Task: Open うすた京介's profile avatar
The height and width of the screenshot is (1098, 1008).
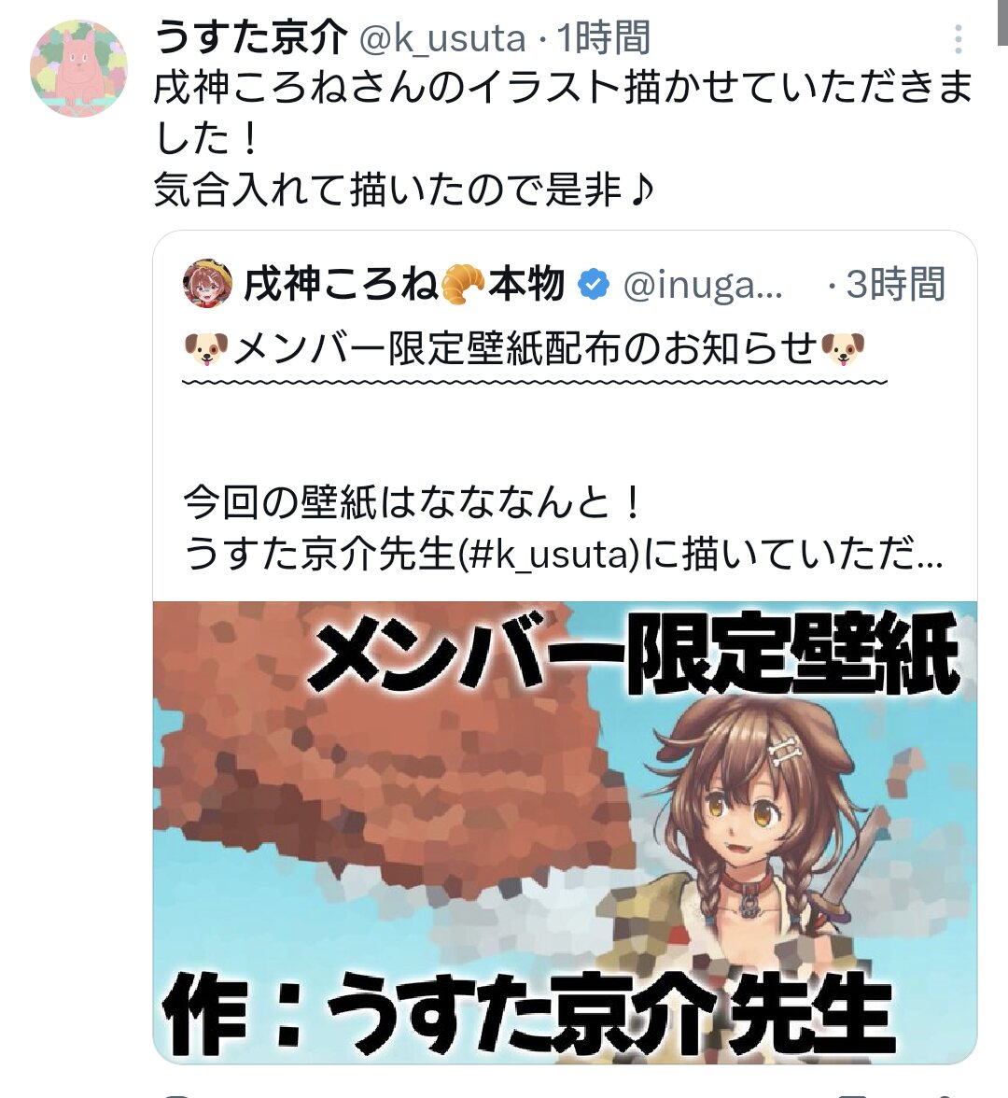Action: tap(78, 69)
